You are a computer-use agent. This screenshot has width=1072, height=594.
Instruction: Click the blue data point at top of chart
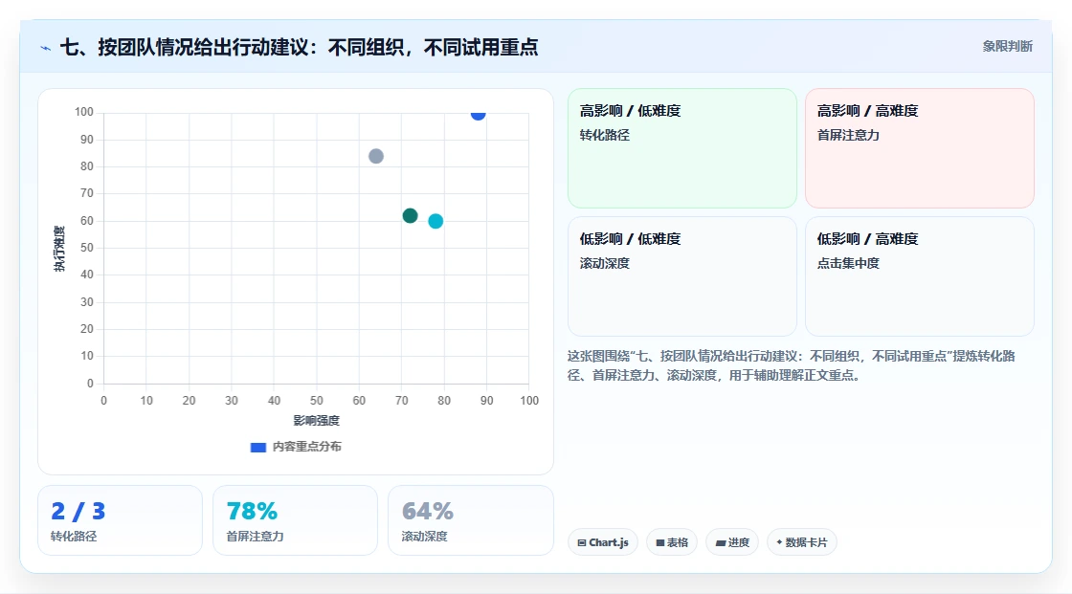point(478,114)
